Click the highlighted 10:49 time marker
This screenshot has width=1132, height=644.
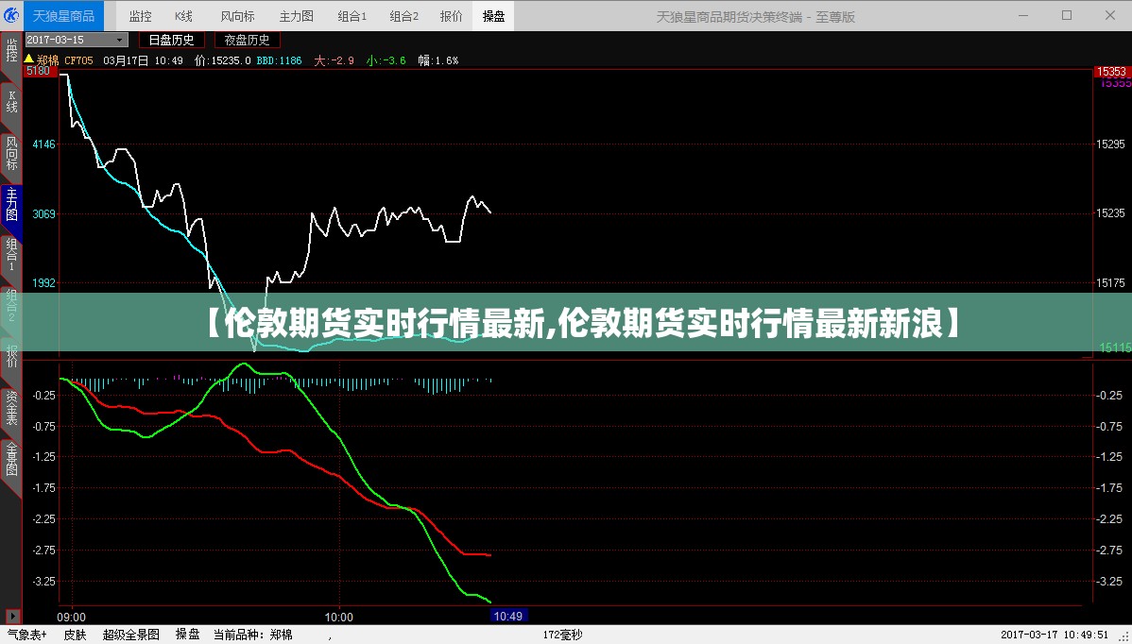(x=507, y=616)
